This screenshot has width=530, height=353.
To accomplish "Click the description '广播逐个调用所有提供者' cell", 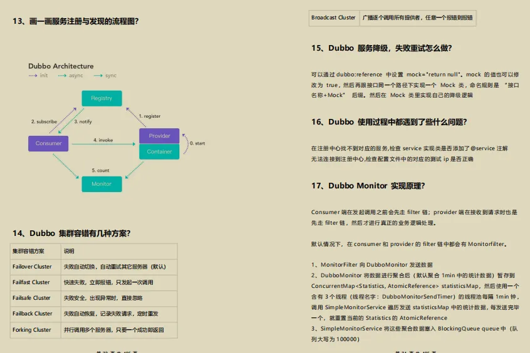I will (418, 18).
